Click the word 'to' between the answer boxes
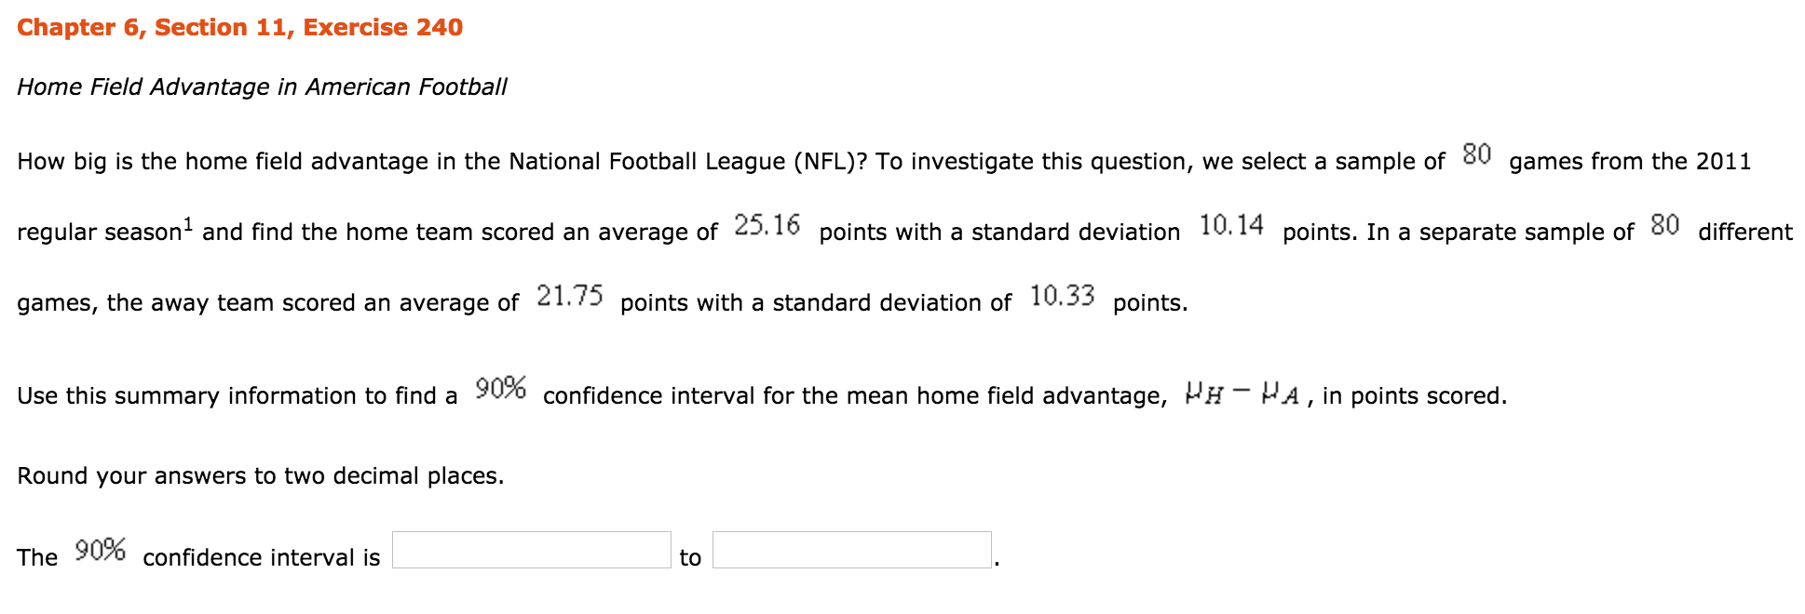The image size is (1805, 614). click(x=691, y=556)
